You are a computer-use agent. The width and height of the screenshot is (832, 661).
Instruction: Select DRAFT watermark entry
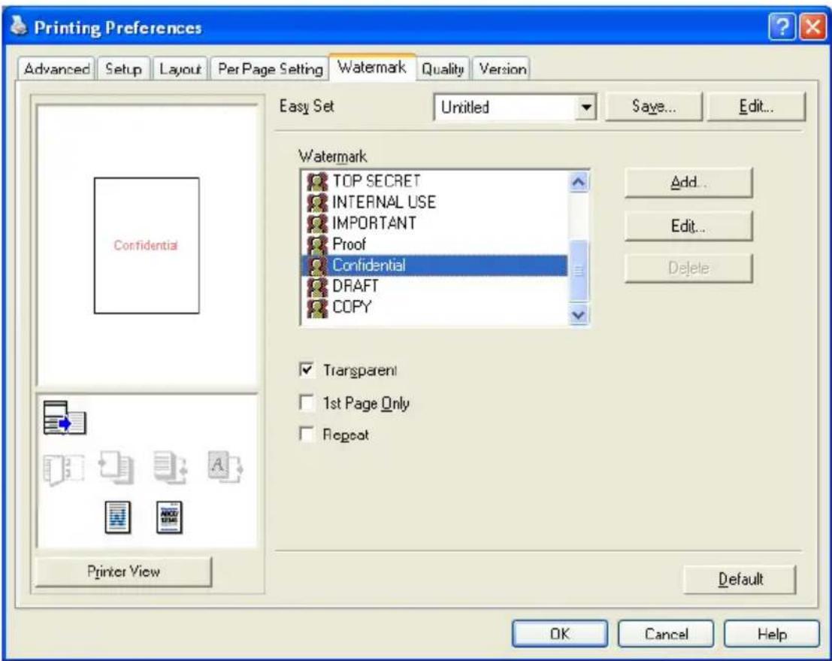434,287
